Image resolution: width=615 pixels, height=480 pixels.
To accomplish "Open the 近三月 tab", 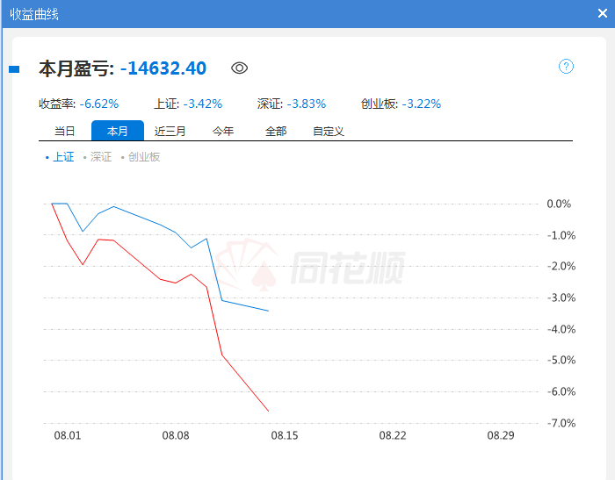I will tap(170, 132).
